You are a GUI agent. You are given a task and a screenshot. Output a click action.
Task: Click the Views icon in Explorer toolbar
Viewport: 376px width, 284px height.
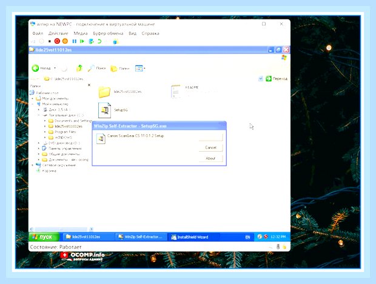pyautogui.click(x=139, y=69)
